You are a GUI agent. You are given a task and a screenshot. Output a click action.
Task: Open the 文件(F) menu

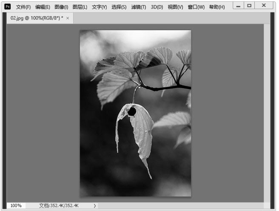(x=23, y=7)
